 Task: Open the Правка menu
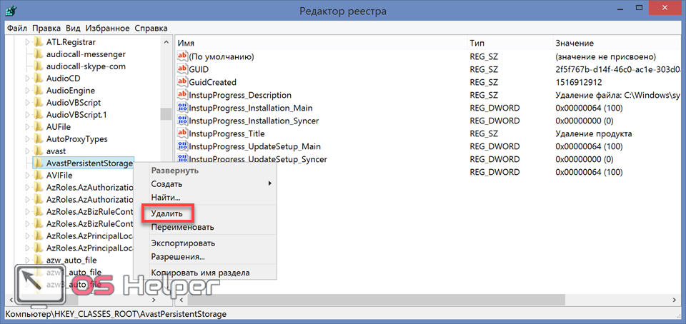point(46,29)
